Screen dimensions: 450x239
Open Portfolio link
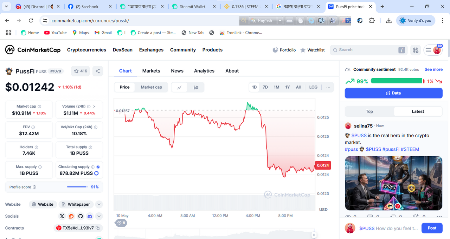[x=284, y=50]
